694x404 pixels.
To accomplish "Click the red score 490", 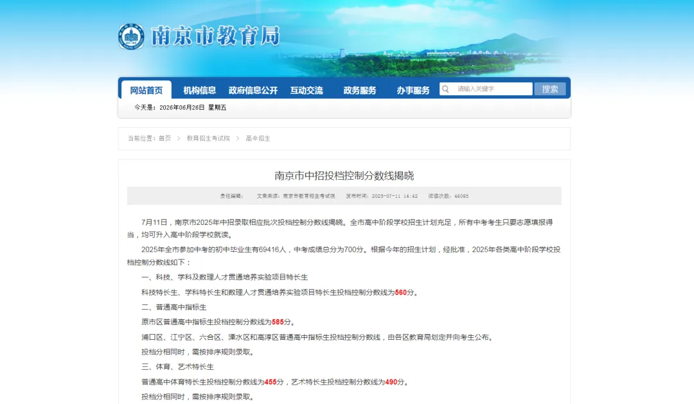I will point(391,382).
